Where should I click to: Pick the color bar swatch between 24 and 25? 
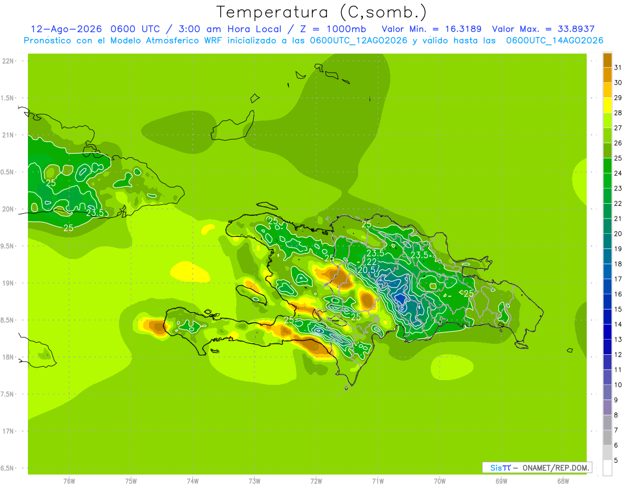(x=607, y=165)
